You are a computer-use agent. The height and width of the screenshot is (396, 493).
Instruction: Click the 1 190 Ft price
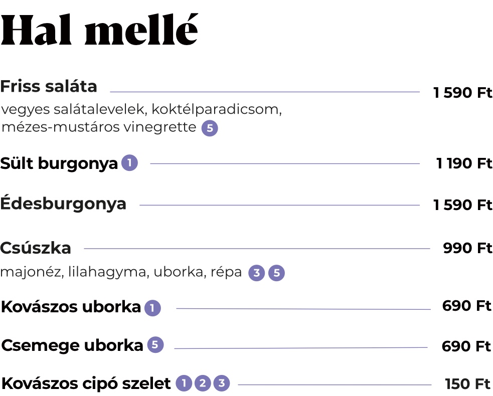464,163
